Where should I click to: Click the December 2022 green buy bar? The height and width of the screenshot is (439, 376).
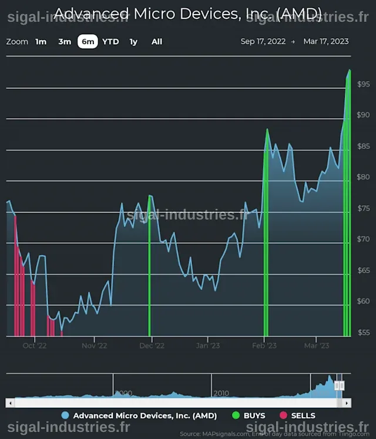coord(149,266)
